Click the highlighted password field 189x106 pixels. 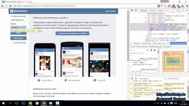click(x=18, y=27)
